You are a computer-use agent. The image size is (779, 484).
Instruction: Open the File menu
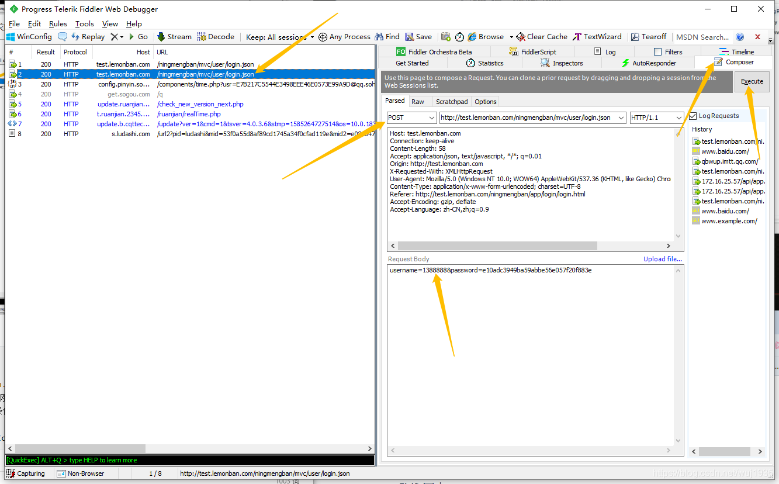[x=14, y=24]
